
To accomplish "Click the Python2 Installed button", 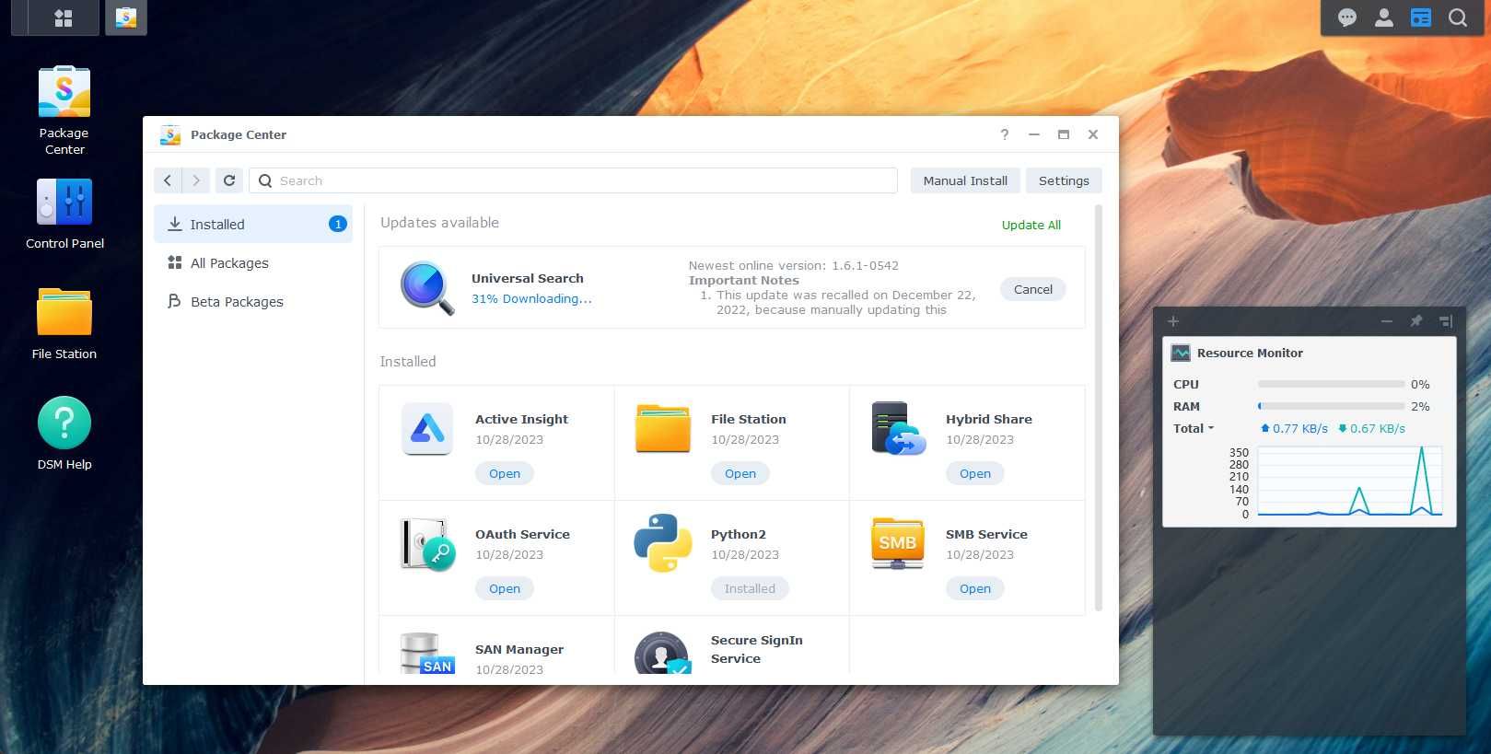I will (750, 588).
